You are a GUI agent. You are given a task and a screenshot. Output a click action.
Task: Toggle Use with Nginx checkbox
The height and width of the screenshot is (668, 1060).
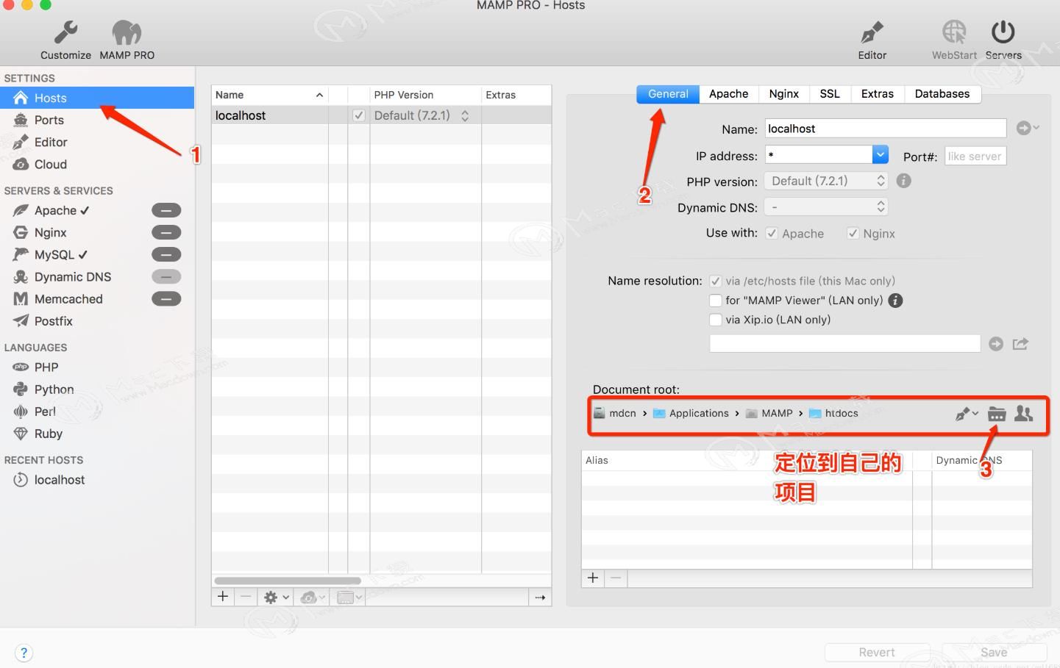click(x=853, y=233)
